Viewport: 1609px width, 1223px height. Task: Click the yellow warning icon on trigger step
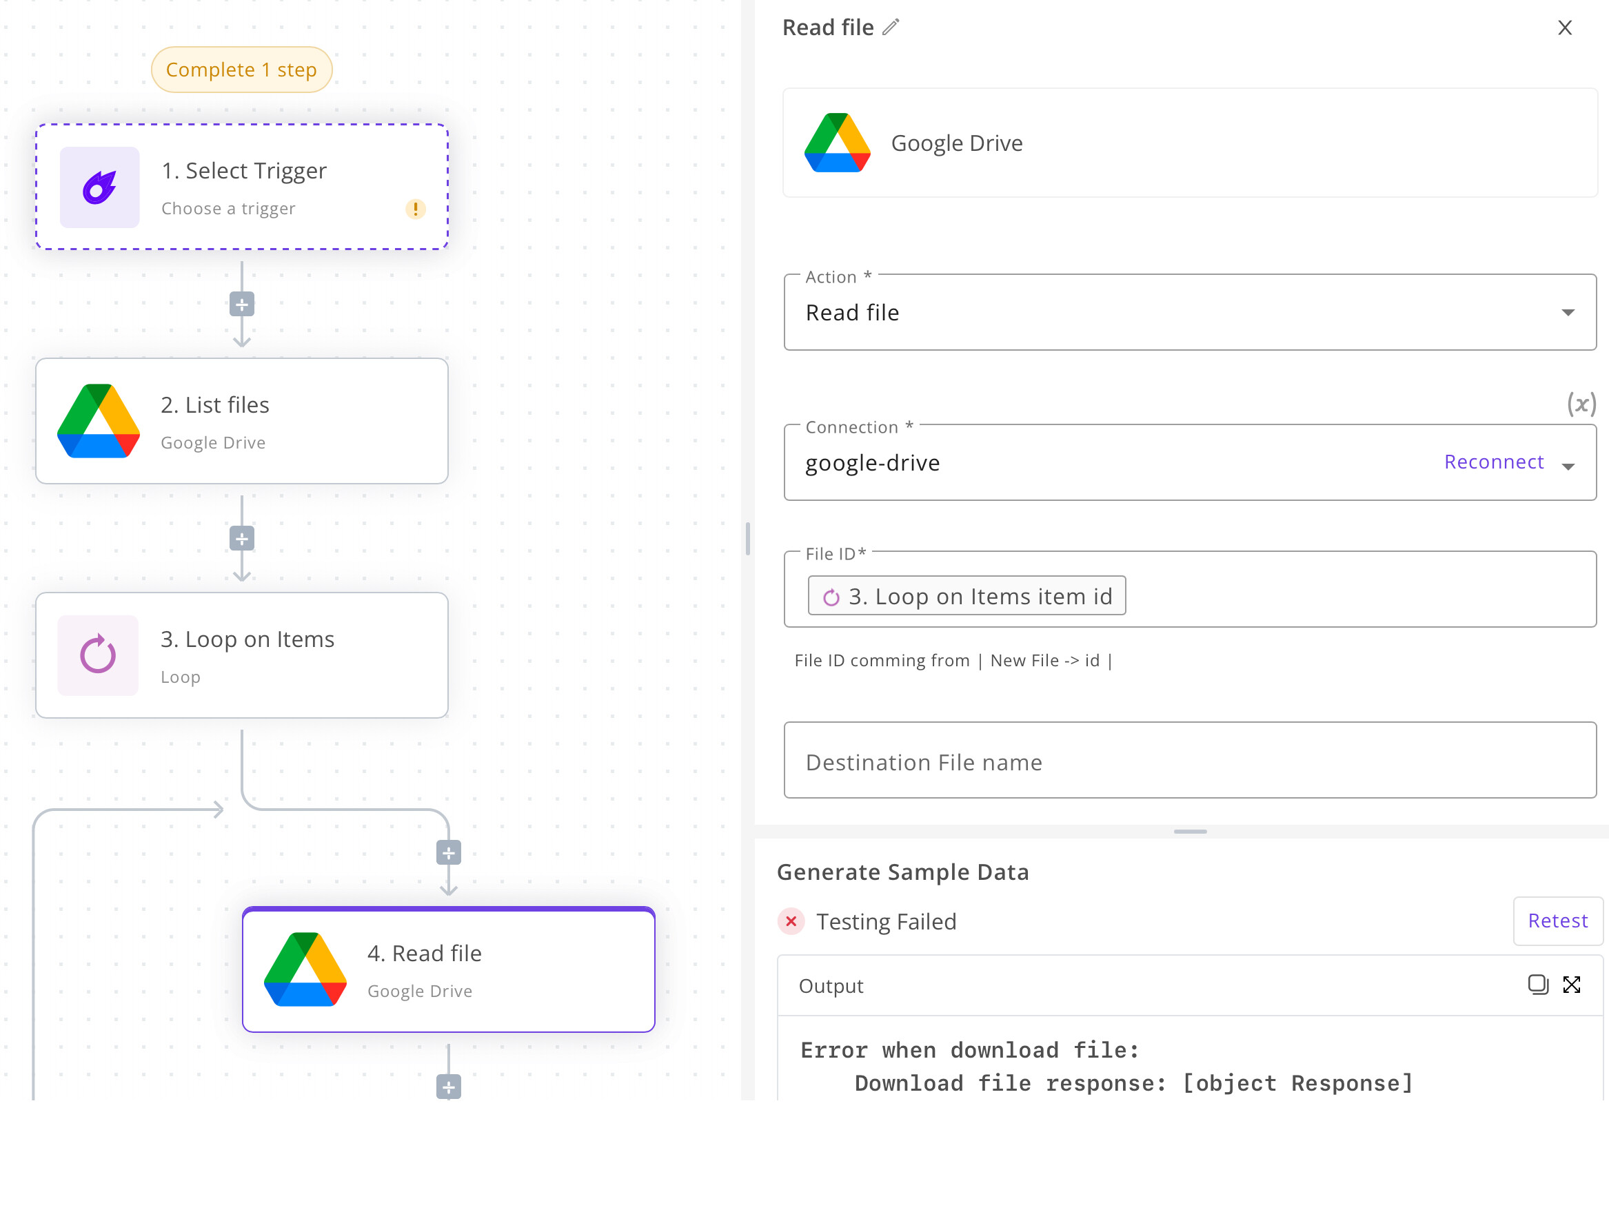click(415, 209)
